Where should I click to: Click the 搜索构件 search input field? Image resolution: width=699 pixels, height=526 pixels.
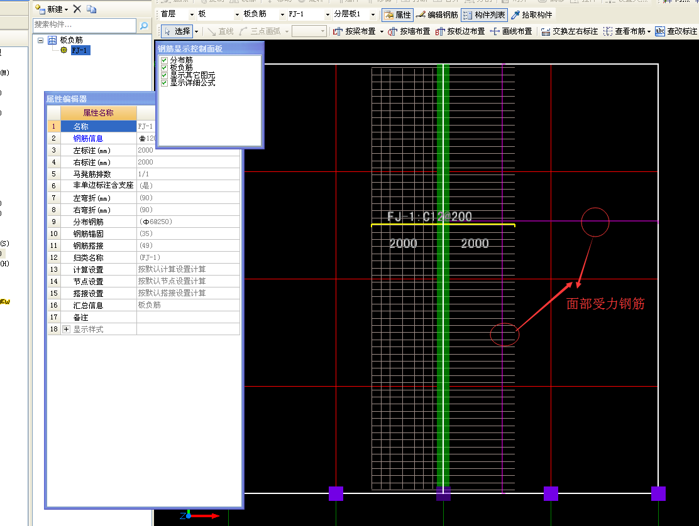click(85, 25)
